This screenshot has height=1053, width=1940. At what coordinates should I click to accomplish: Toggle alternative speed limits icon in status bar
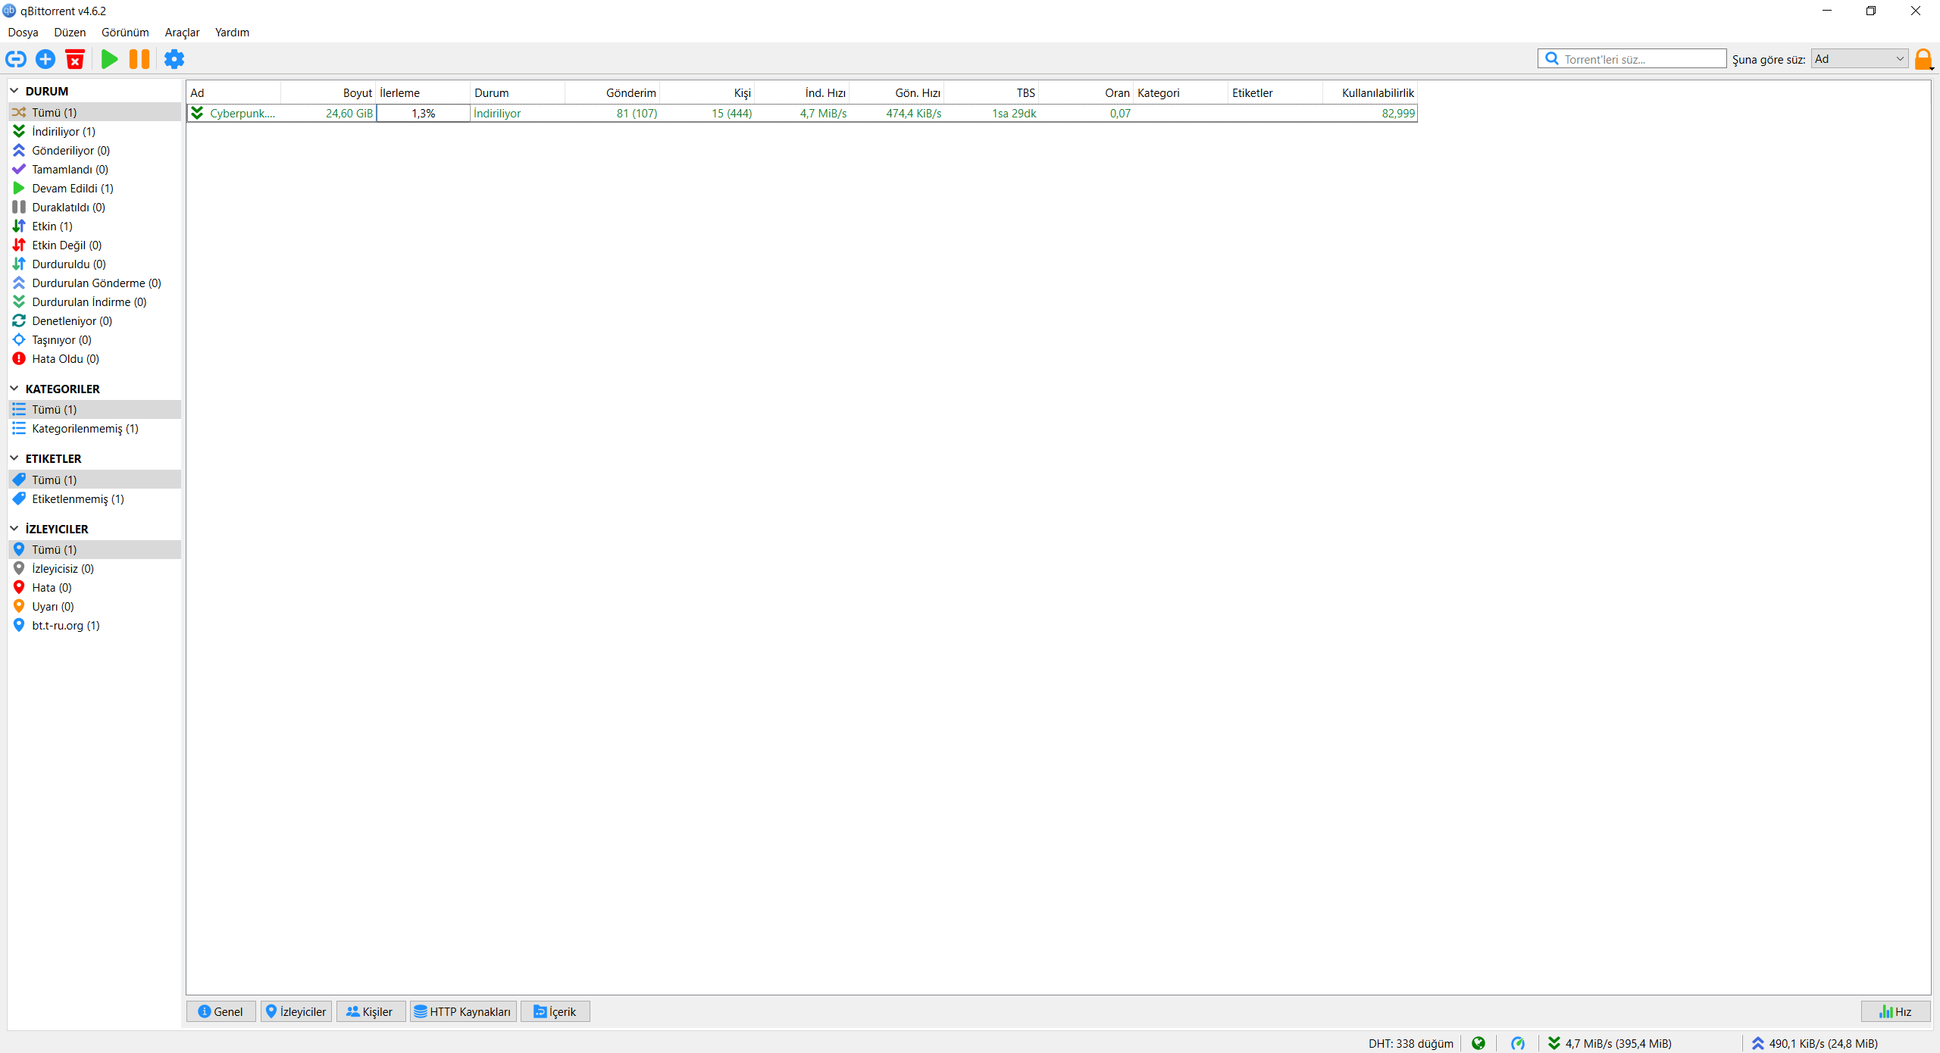coord(1517,1043)
